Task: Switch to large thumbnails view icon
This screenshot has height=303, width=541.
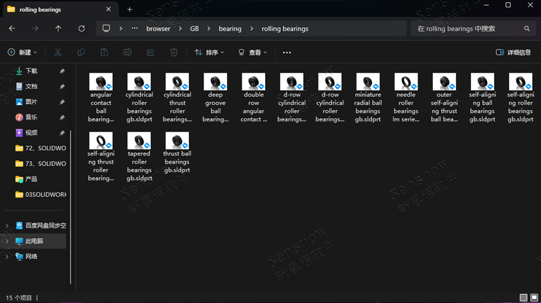Action: tap(533, 298)
